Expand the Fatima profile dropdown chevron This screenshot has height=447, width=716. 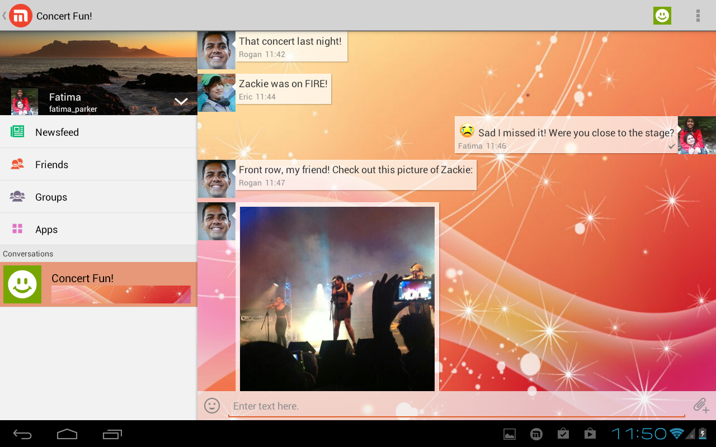click(x=181, y=101)
